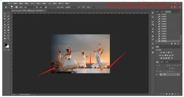The height and width of the screenshot is (97, 184).
Task: Open search in the top right corner
Action: 172,7
